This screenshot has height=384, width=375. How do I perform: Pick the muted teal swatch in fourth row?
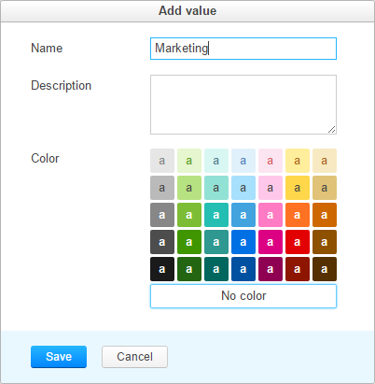pyautogui.click(x=216, y=242)
